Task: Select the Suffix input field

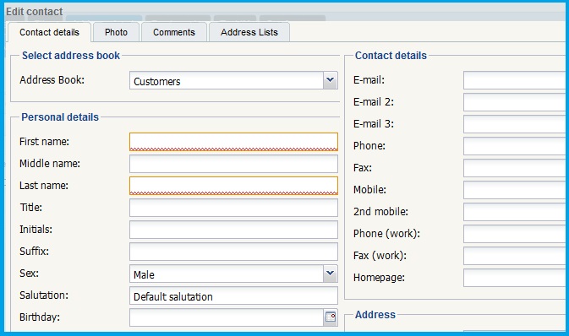Action: [x=233, y=252]
